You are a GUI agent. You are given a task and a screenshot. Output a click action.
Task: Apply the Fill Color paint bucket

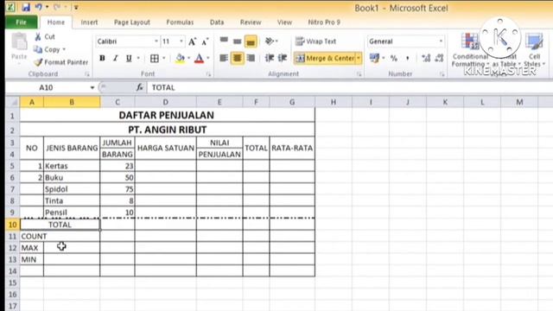coord(180,58)
